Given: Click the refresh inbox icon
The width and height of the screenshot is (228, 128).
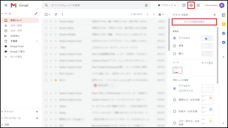Looking at the screenshot, I should [56, 14].
